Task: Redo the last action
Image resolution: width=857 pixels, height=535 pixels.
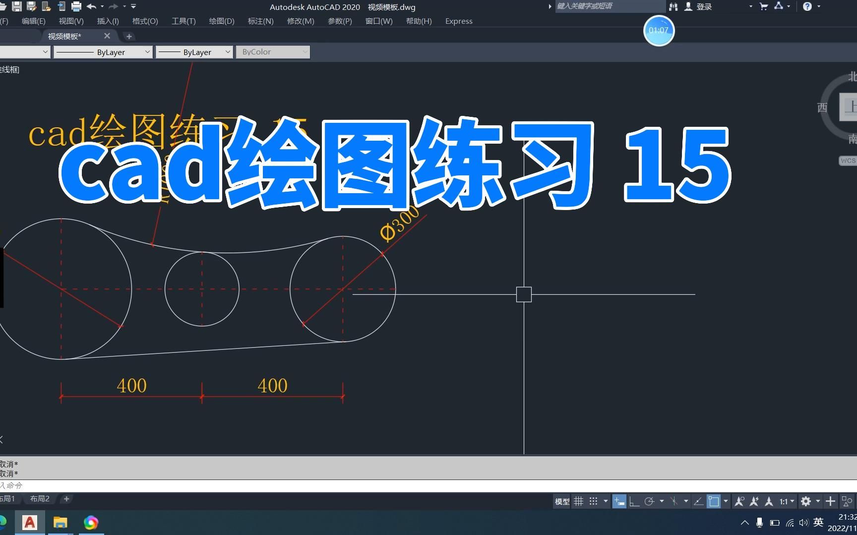Action: [113, 6]
